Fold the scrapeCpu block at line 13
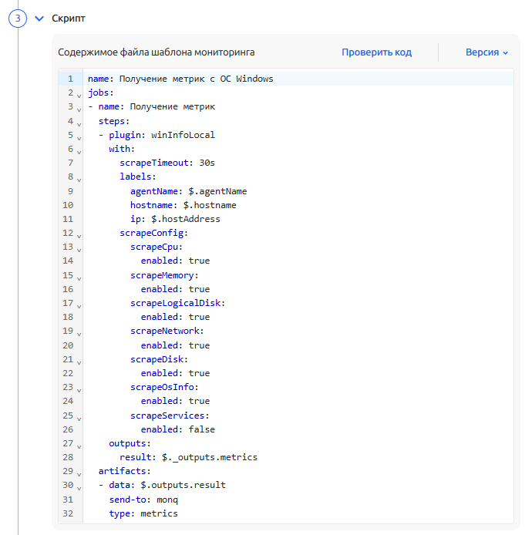Screen dimensions: 532x535 (79, 248)
